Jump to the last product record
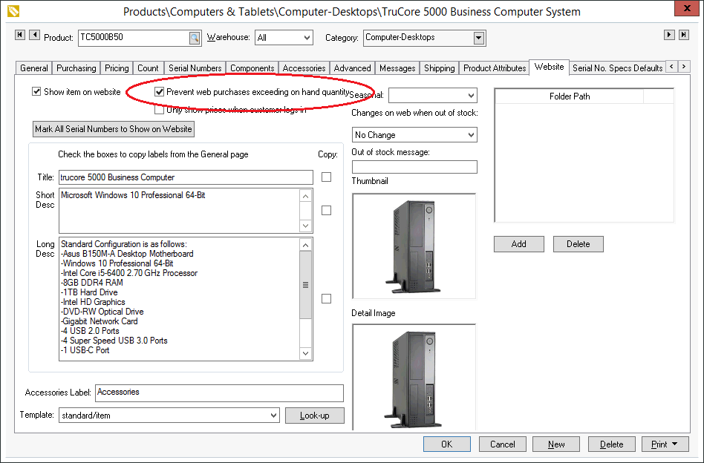 (683, 36)
